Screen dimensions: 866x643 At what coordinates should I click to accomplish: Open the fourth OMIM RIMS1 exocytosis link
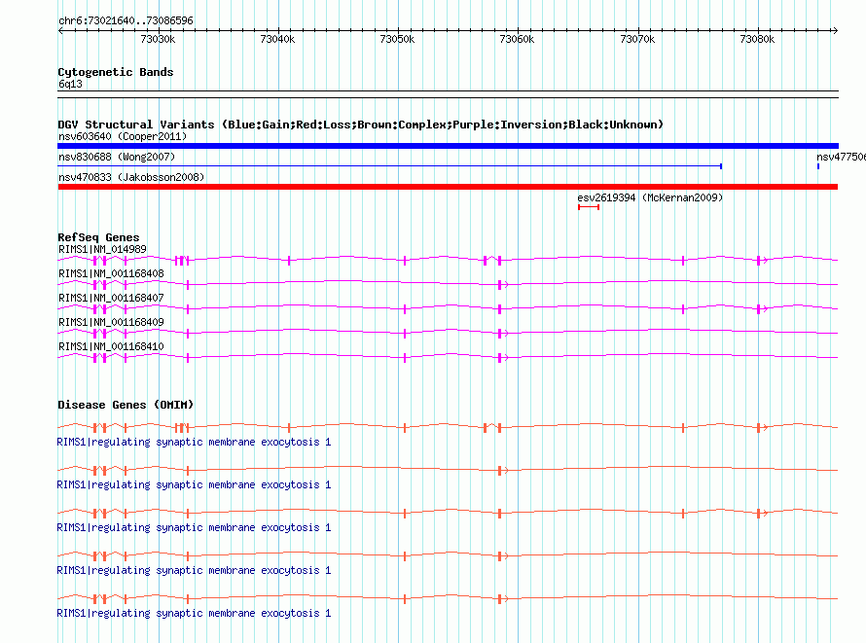pyautogui.click(x=194, y=570)
